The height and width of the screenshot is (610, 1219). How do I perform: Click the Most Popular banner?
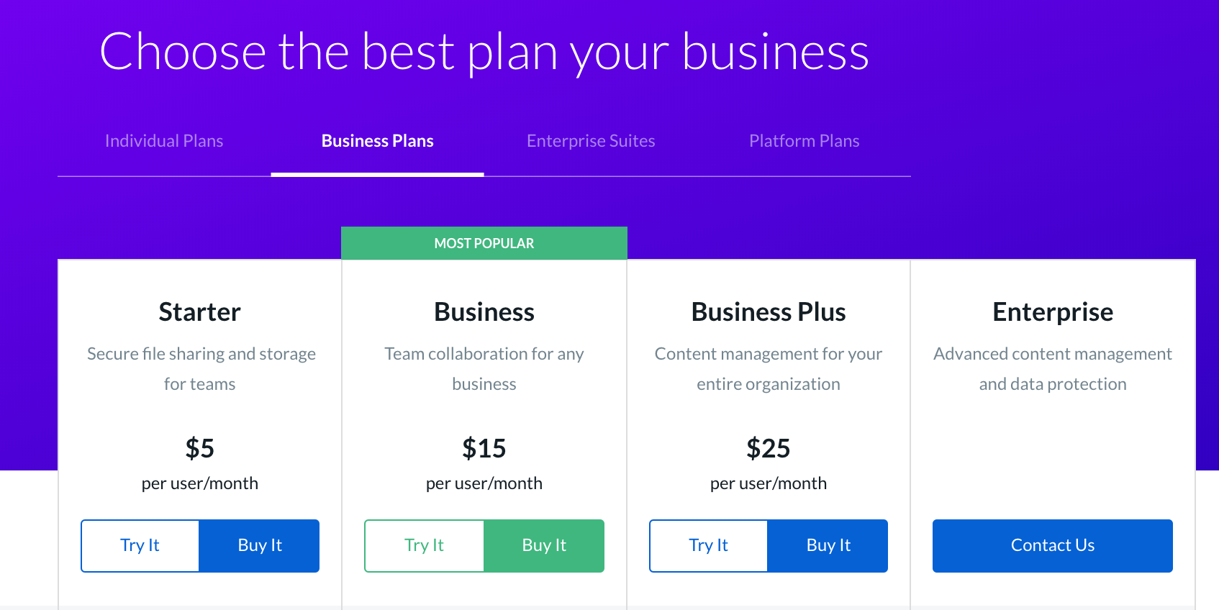tap(484, 243)
